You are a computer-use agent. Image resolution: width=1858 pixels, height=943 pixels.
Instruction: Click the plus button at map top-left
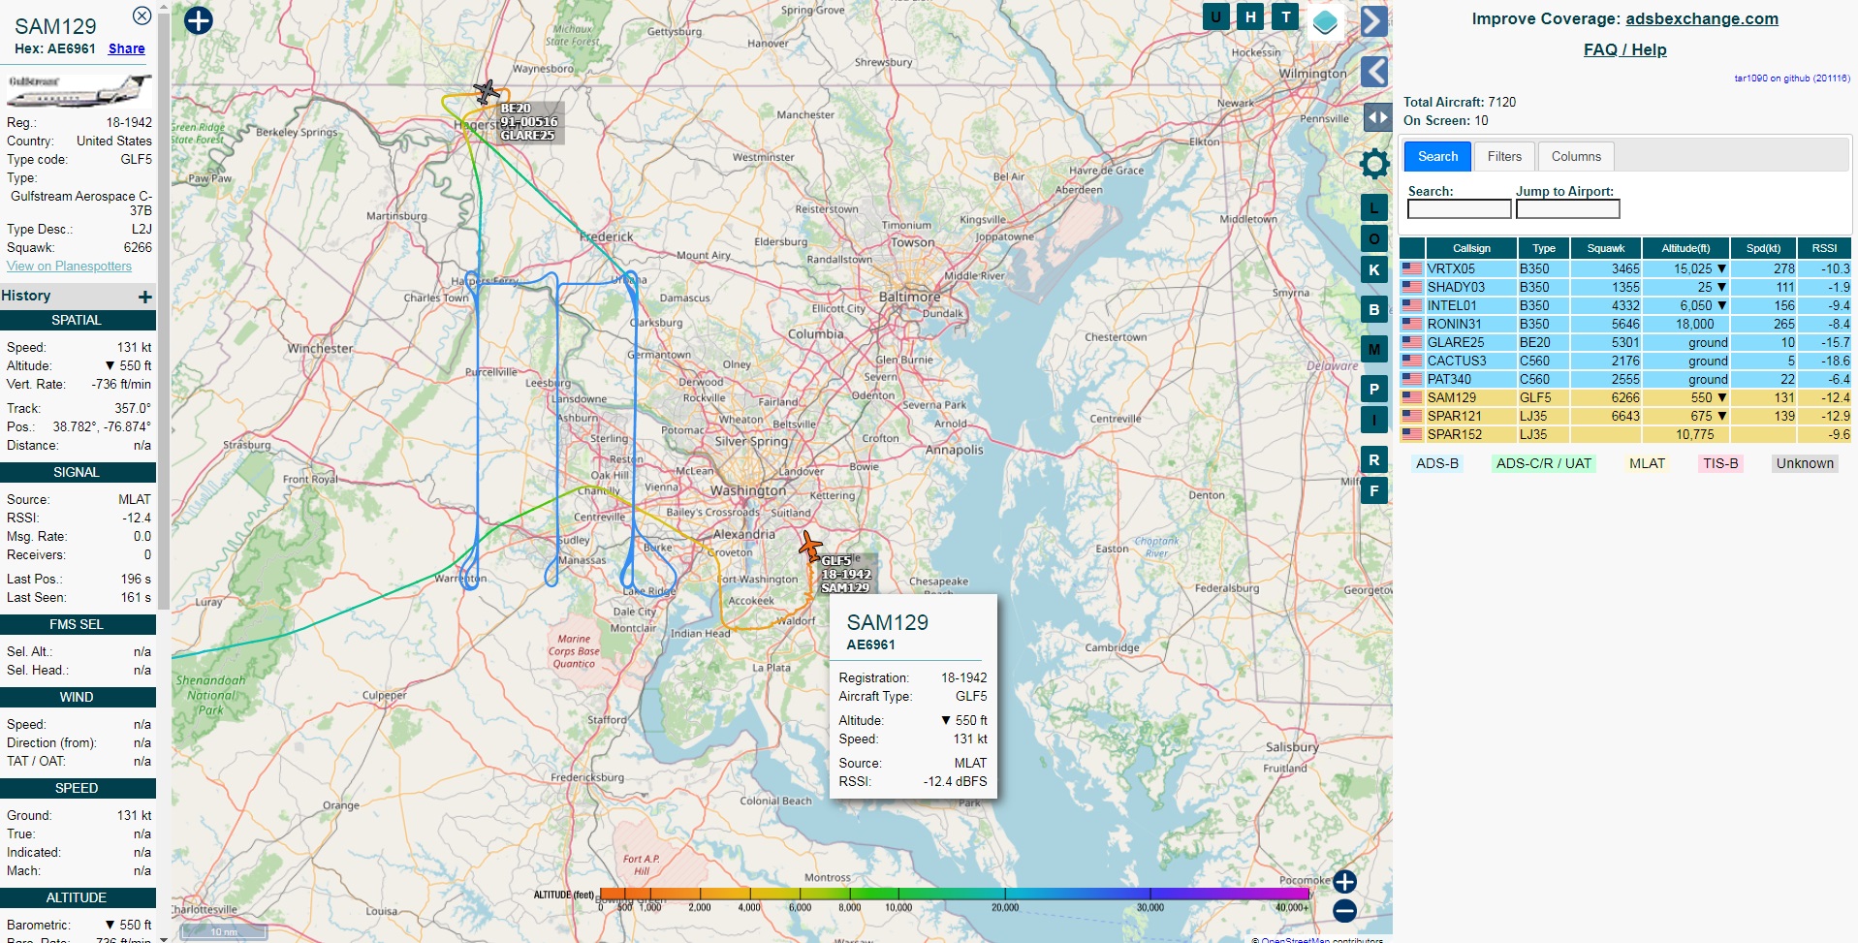point(198,20)
